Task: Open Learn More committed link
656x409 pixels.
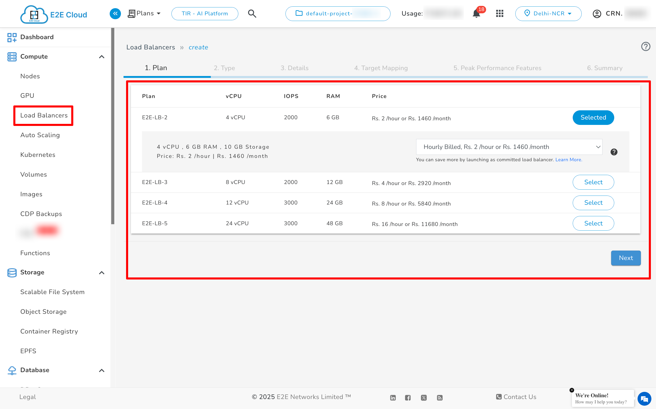Action: tap(569, 160)
